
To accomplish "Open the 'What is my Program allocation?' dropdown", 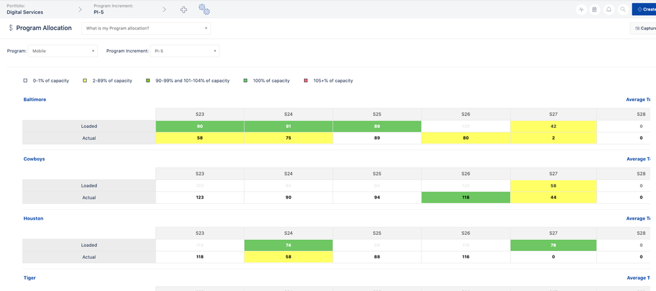I will point(146,28).
